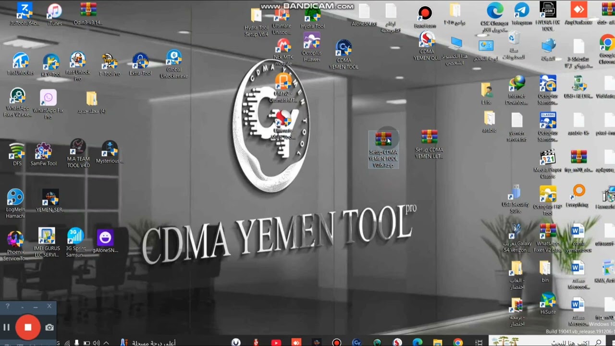Viewport: 615px width, 346px height.
Task: Select WhatsApp Fixer V2.exe icon
Action: point(17,102)
